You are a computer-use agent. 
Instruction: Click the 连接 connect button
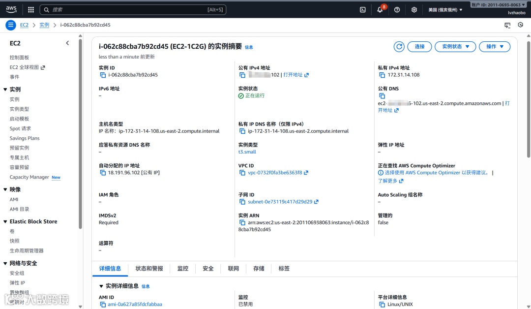click(419, 47)
